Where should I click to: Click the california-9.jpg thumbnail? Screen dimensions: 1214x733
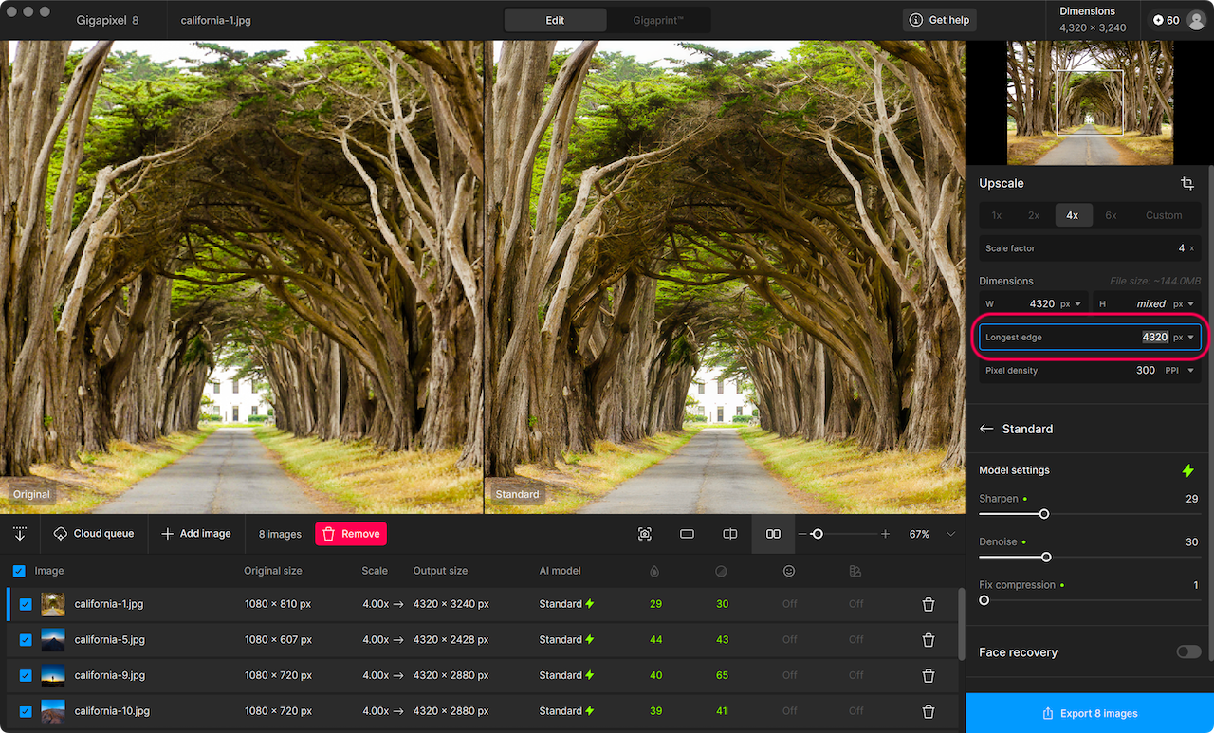coord(53,675)
